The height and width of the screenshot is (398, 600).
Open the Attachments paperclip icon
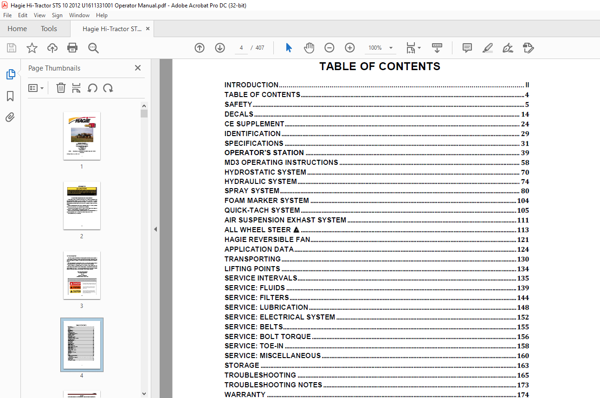(10, 117)
